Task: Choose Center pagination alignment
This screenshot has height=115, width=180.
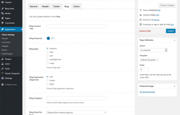Action: [x=47, y=80]
